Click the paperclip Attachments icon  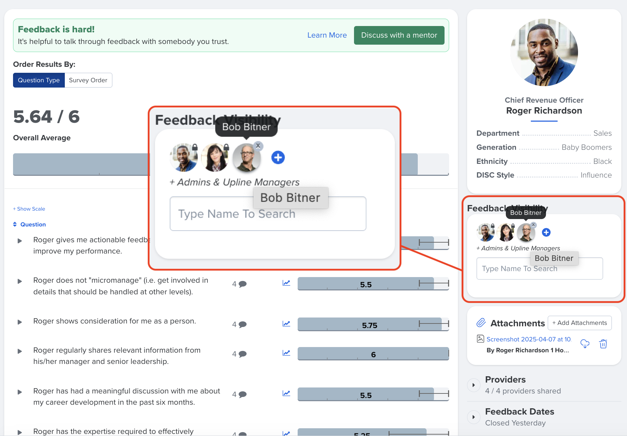[481, 323]
